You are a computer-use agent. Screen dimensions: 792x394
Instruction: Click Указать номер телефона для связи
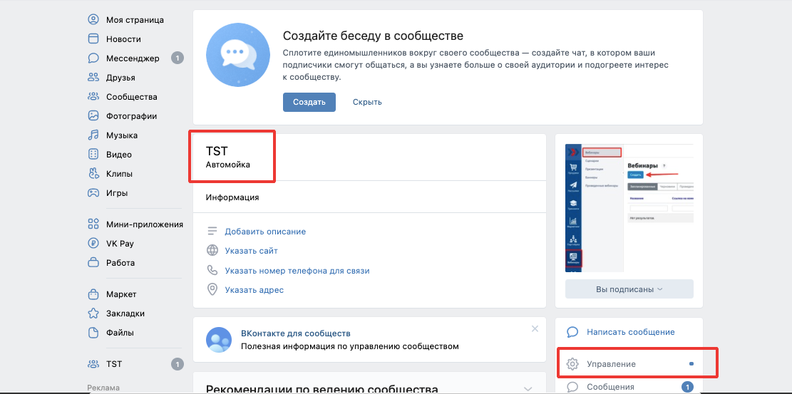coord(297,271)
